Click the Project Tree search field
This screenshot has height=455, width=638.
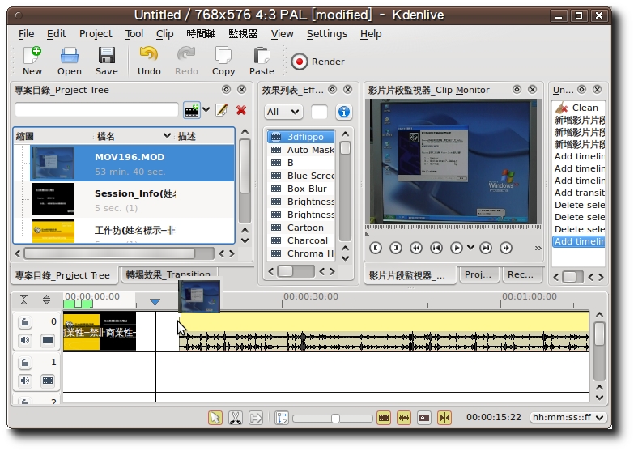[97, 110]
